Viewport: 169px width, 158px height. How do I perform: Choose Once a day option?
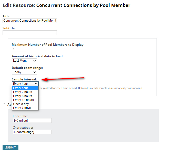pyautogui.click(x=25, y=104)
